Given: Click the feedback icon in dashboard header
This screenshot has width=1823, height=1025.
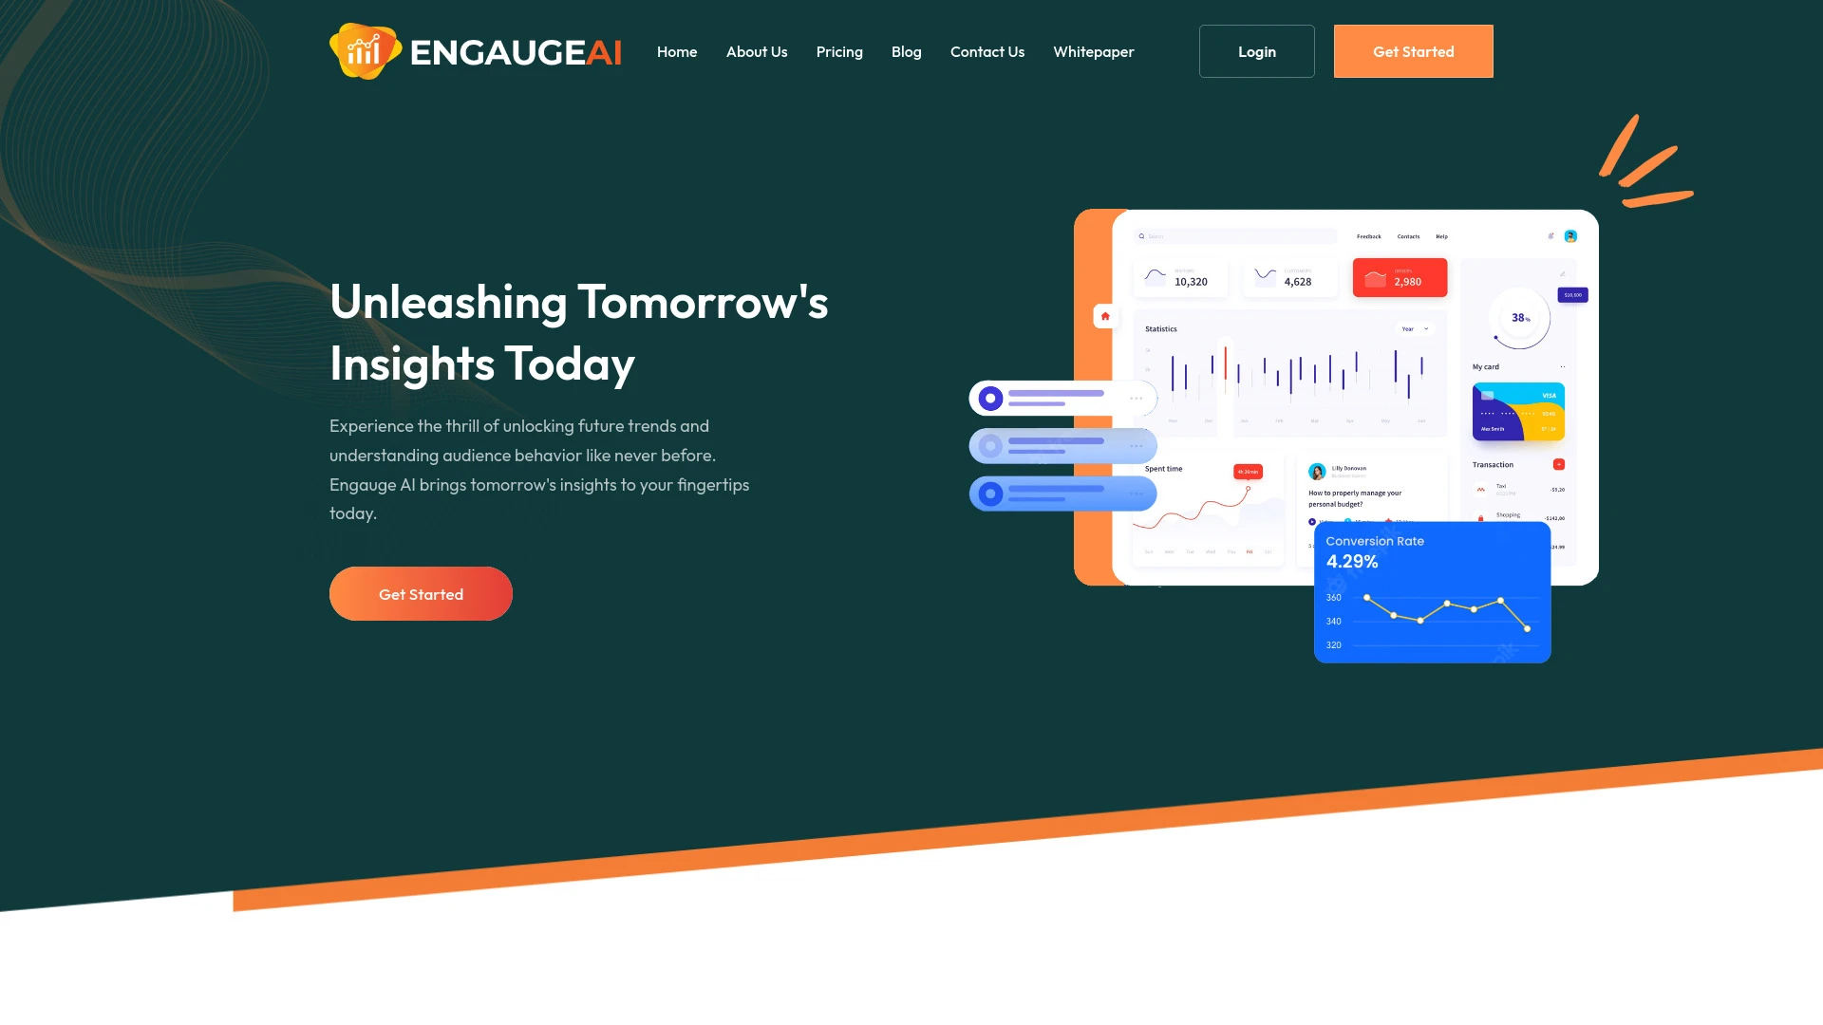Looking at the screenshot, I should (x=1370, y=236).
